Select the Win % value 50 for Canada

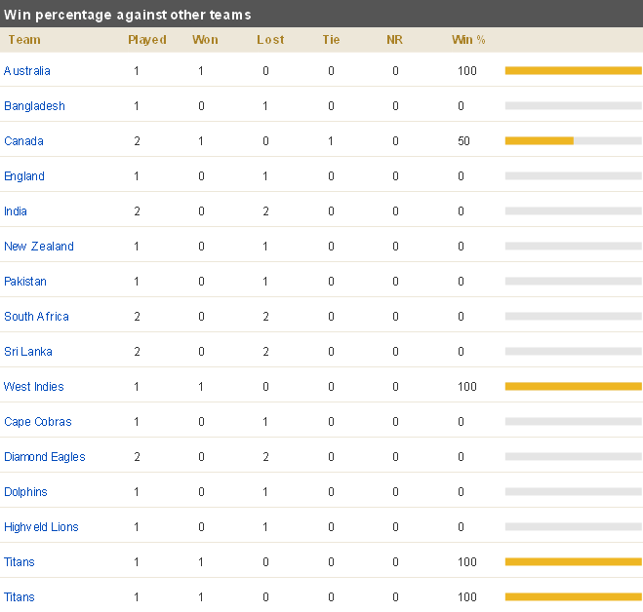(x=463, y=141)
